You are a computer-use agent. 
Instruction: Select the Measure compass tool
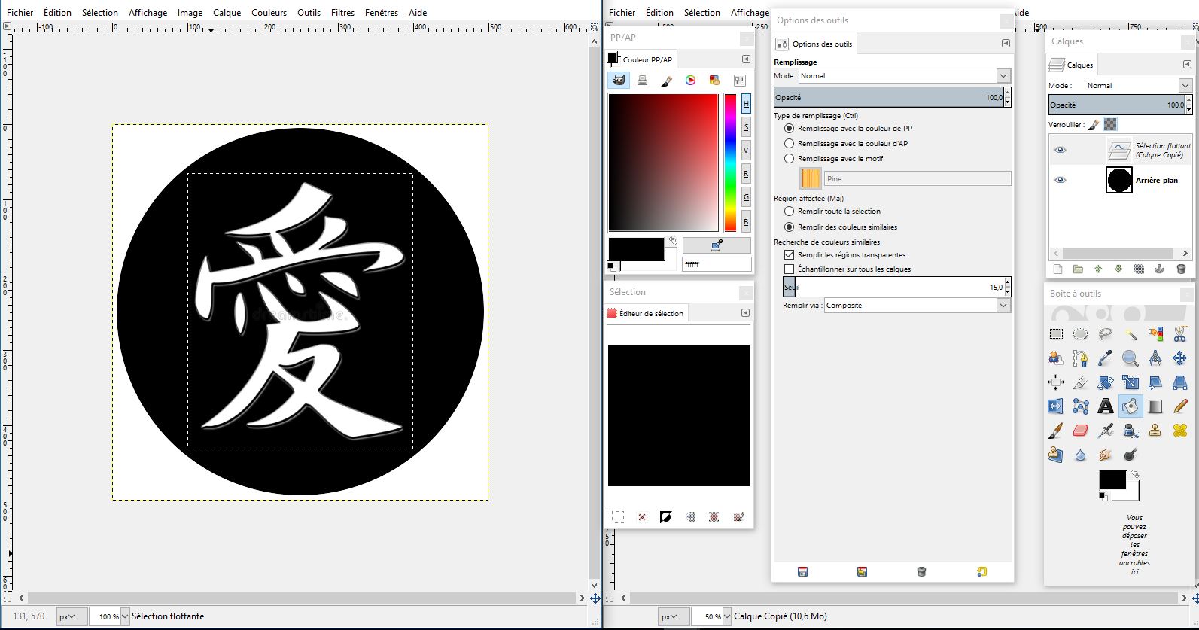[1155, 358]
